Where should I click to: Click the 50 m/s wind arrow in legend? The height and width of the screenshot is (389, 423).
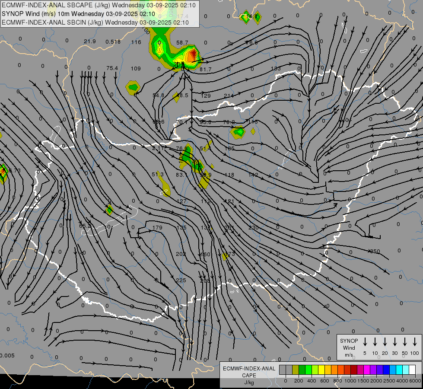pyautogui.click(x=405, y=342)
